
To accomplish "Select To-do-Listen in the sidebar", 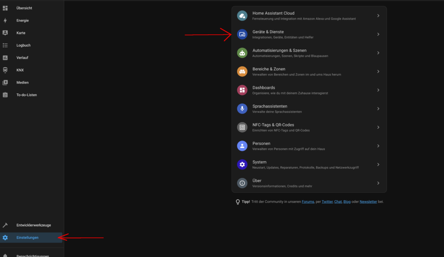I will tap(31, 95).
